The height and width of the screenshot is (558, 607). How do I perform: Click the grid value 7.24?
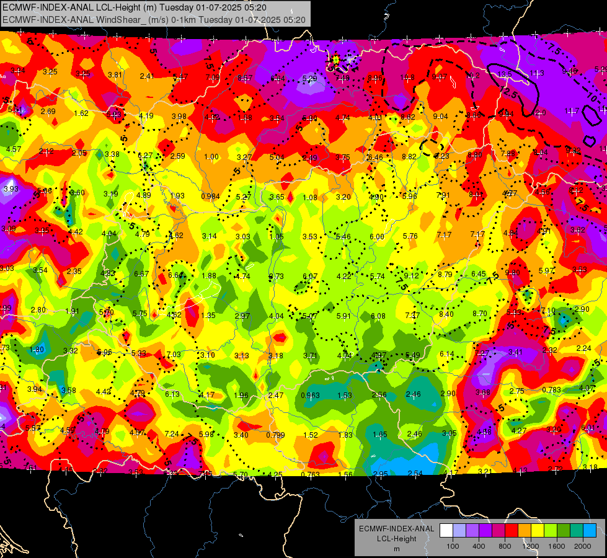pyautogui.click(x=172, y=434)
